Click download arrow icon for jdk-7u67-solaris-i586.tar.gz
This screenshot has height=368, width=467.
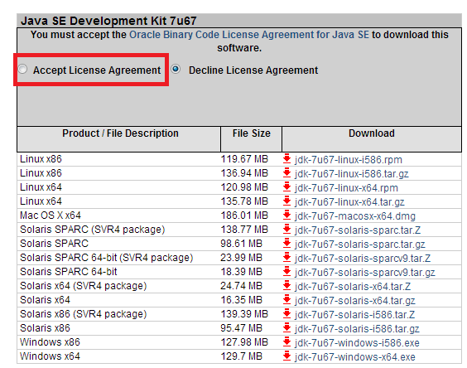(286, 328)
